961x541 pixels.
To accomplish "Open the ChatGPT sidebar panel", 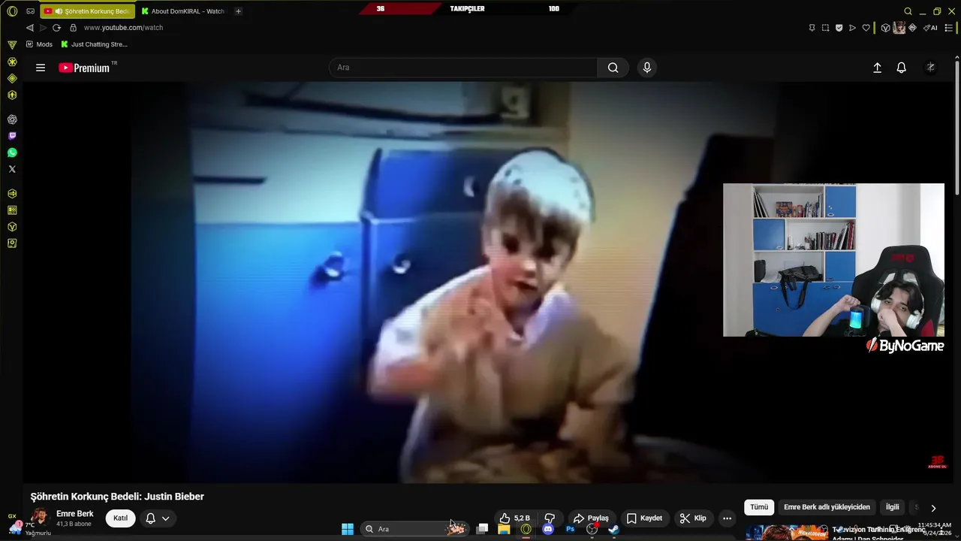I will click(x=12, y=119).
